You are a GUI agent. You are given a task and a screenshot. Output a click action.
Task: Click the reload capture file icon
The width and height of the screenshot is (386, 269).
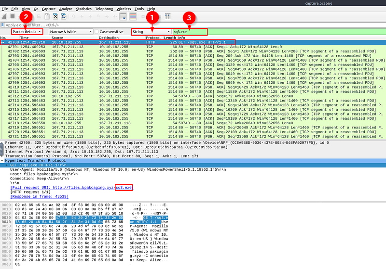point(64,16)
